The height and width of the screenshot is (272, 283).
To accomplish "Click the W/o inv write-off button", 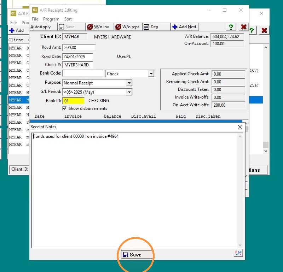I will point(100,27).
